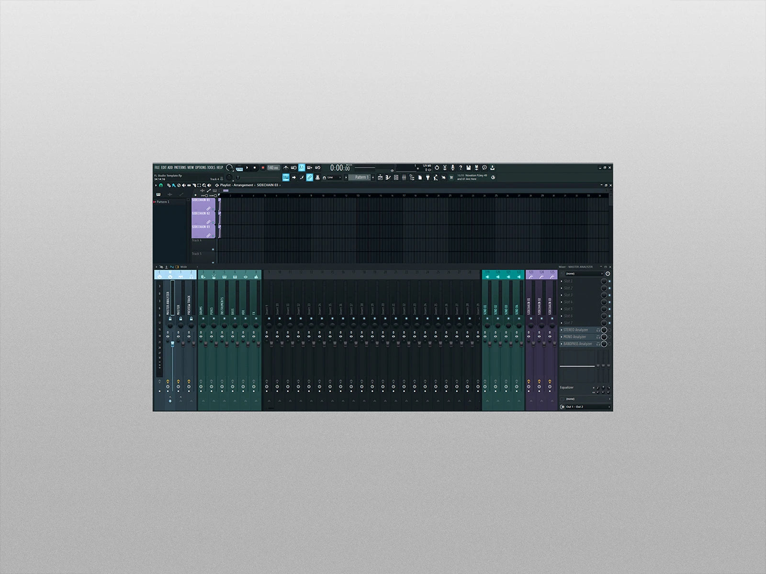Open the shopping cart content library icon
Image resolution: width=766 pixels, height=574 pixels.
[451, 177]
